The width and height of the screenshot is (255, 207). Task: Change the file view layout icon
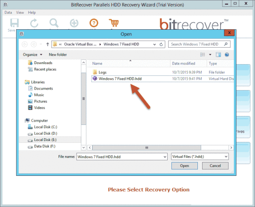203,55
